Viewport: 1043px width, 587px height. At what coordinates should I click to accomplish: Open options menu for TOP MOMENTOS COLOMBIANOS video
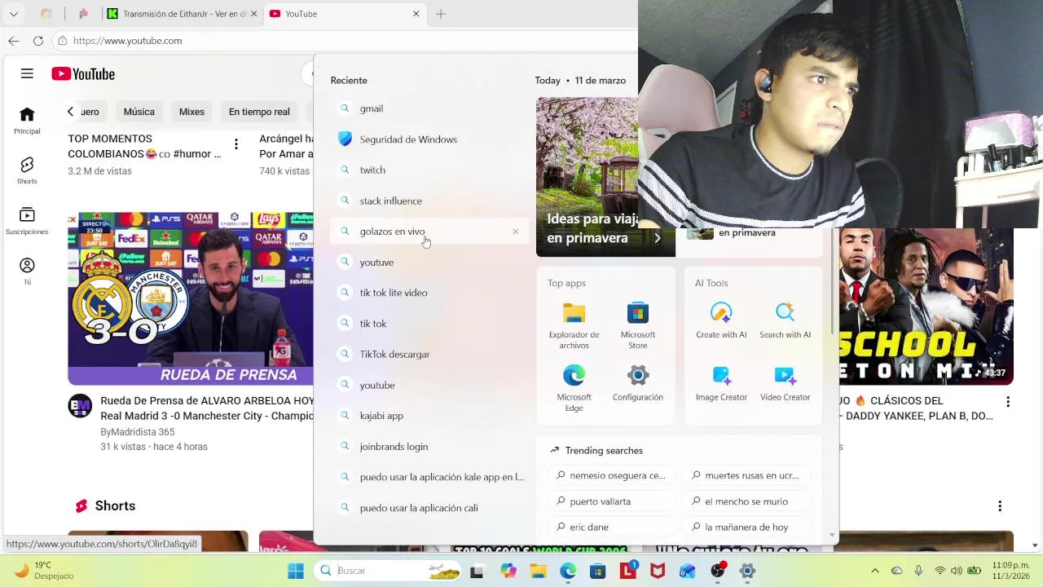pos(236,144)
